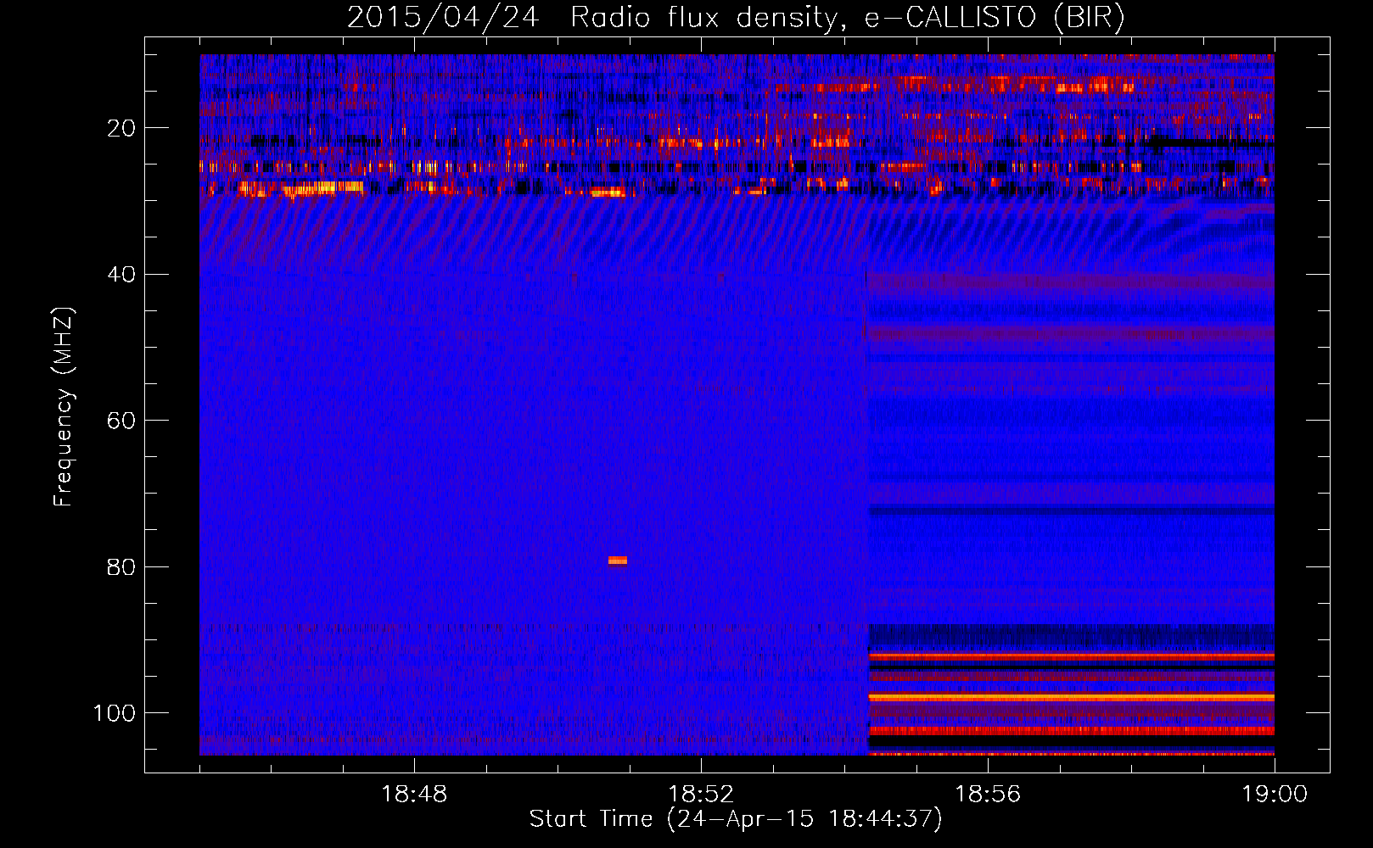1373x848 pixels.
Task: Click the 'Frequency (MHZ)' axis label
Action: coord(64,407)
